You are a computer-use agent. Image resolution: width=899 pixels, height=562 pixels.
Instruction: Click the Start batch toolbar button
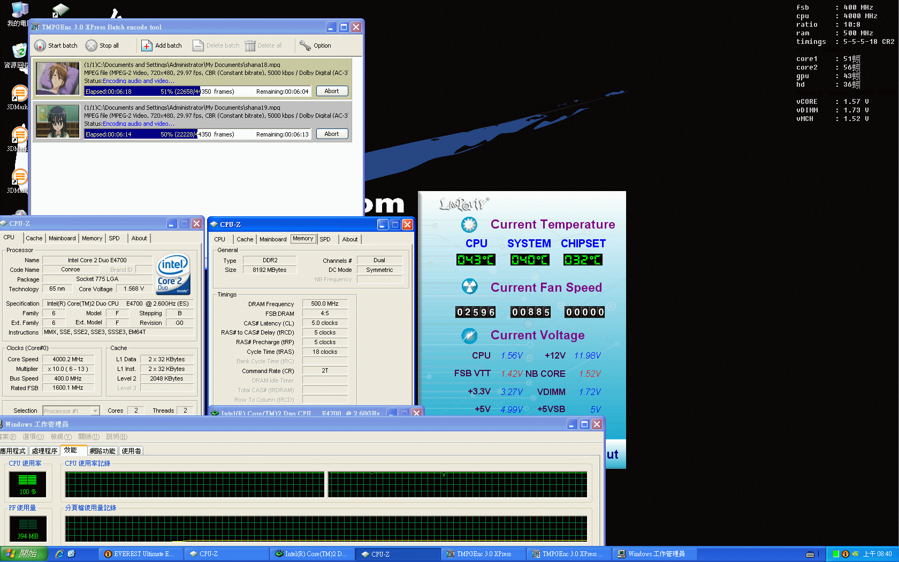[56, 45]
